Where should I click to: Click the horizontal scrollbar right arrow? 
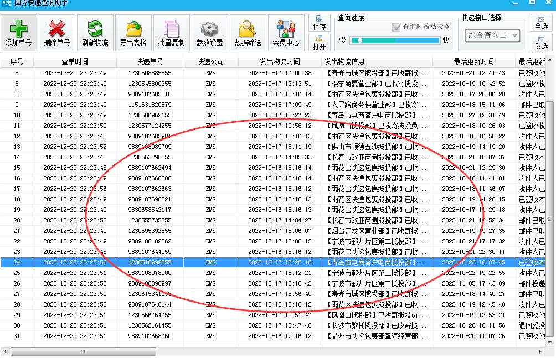[x=540, y=351]
